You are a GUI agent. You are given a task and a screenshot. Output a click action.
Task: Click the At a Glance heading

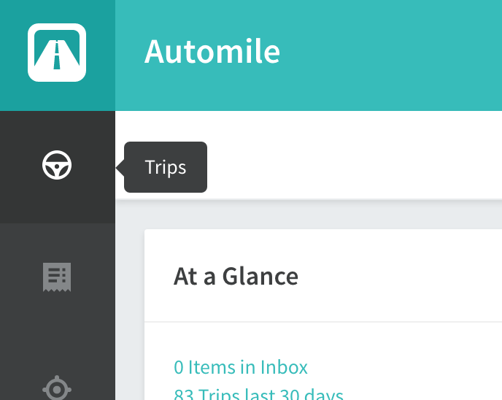point(236,277)
